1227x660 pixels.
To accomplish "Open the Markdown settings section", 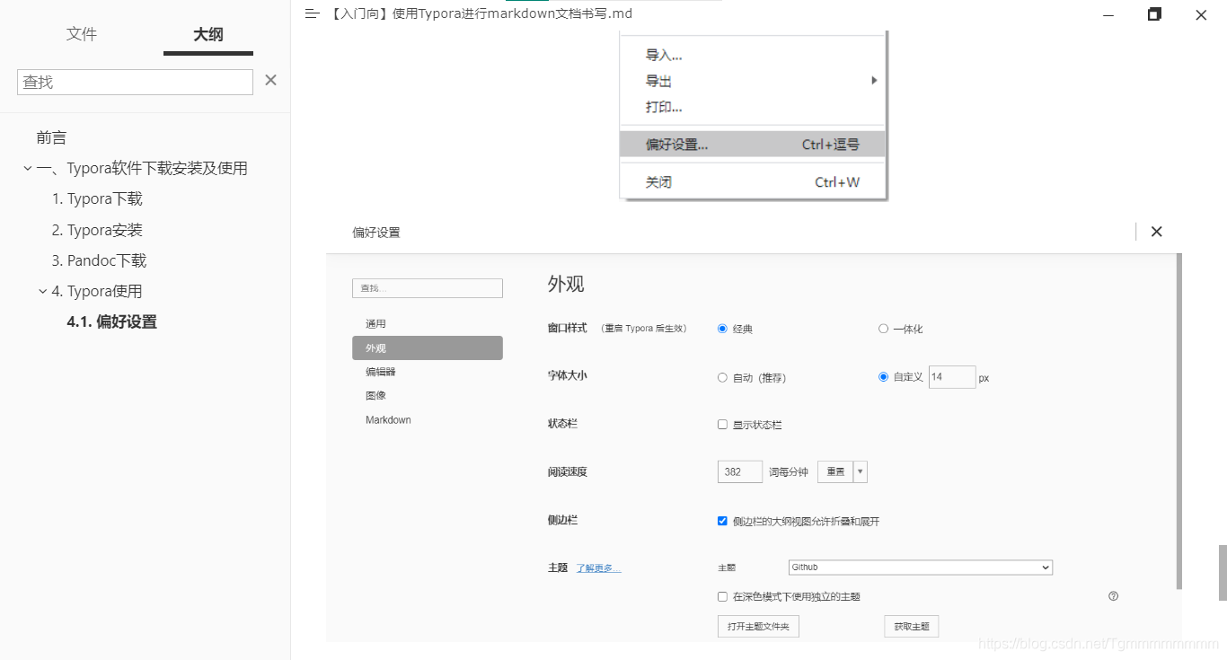I will pyautogui.click(x=388, y=419).
